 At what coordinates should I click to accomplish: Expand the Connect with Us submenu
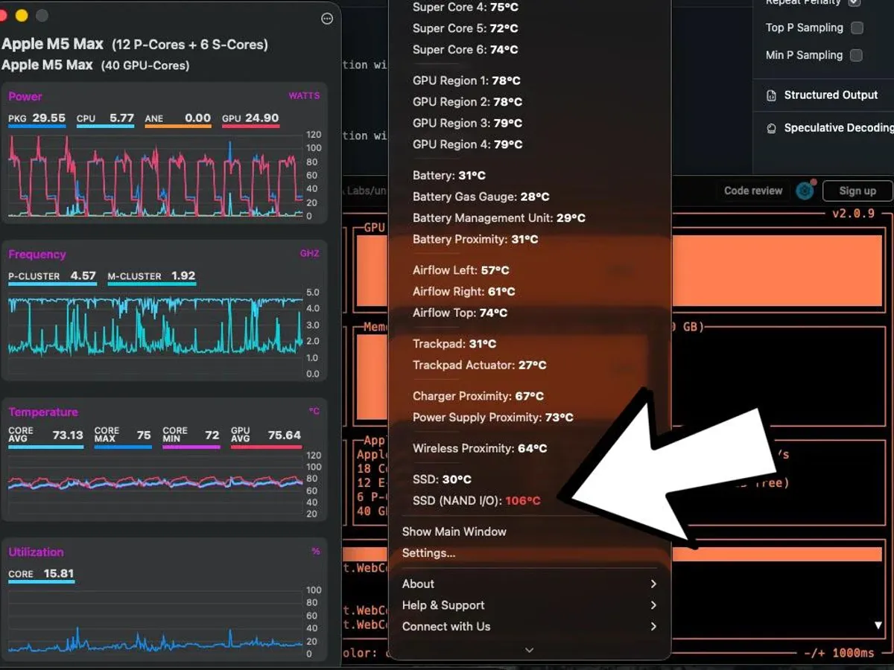tap(530, 626)
